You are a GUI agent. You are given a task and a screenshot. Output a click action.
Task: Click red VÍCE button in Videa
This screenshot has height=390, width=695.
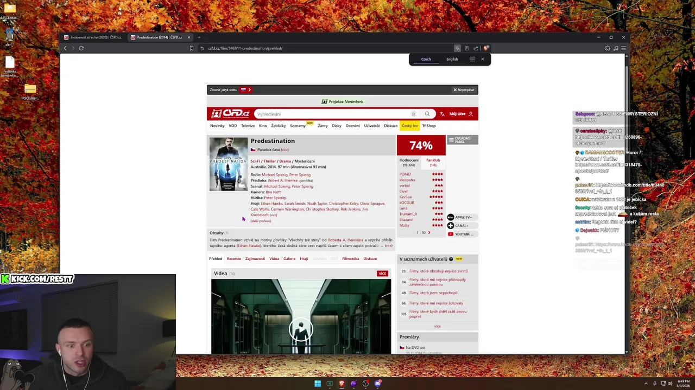[x=382, y=274]
